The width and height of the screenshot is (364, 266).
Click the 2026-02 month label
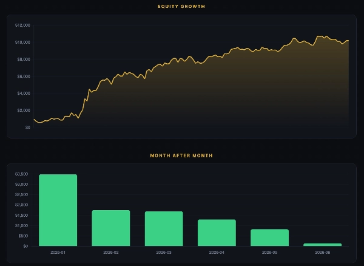(x=111, y=252)
